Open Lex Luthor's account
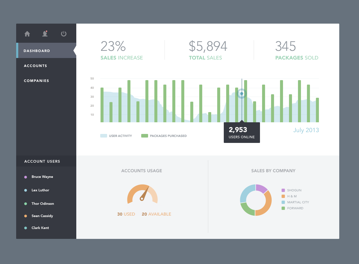Screen dimensions: 359x264 click(x=40, y=190)
